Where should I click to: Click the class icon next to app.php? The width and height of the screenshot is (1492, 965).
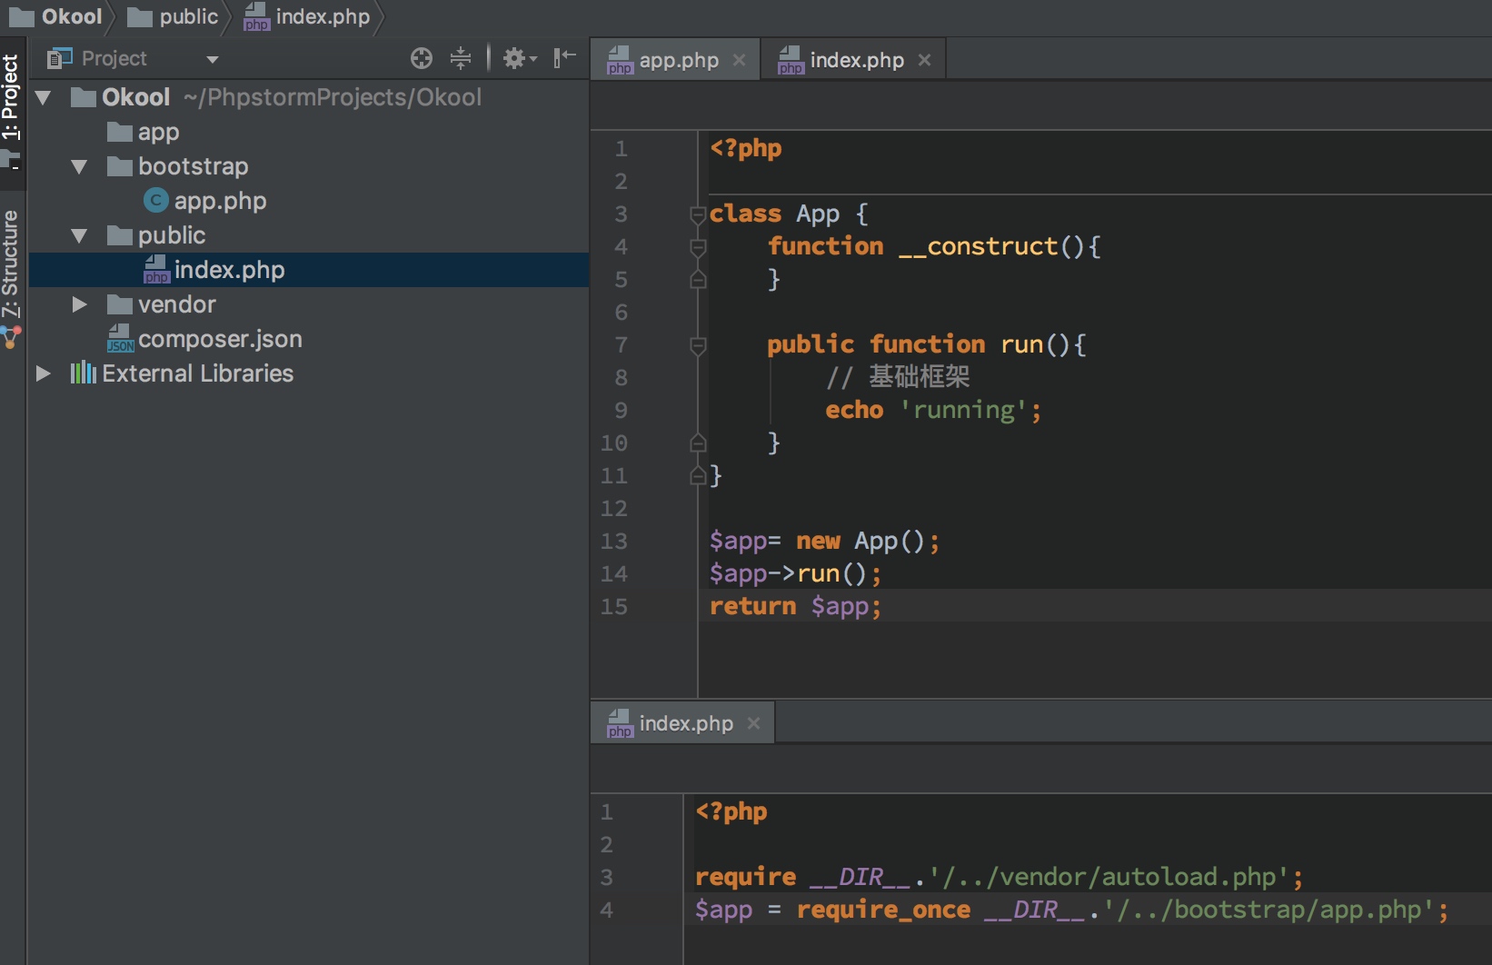[156, 201]
